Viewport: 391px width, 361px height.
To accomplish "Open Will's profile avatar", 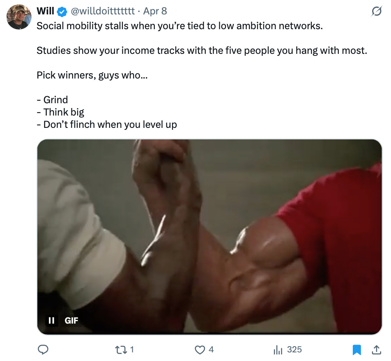I will [19, 17].
